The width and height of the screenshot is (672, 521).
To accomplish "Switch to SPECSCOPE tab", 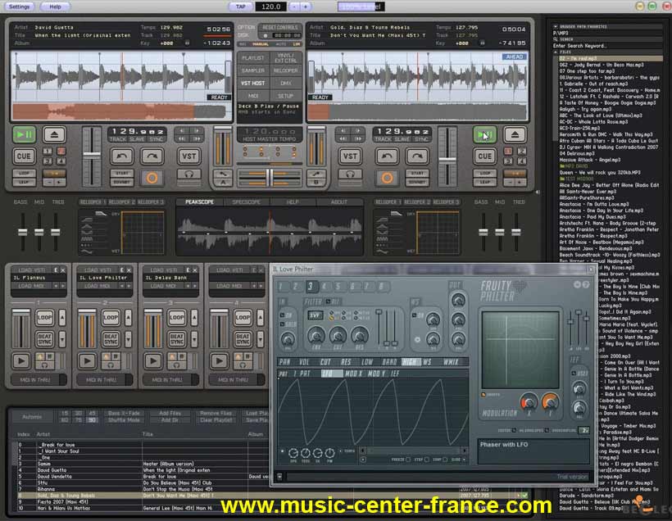I will tap(246, 202).
